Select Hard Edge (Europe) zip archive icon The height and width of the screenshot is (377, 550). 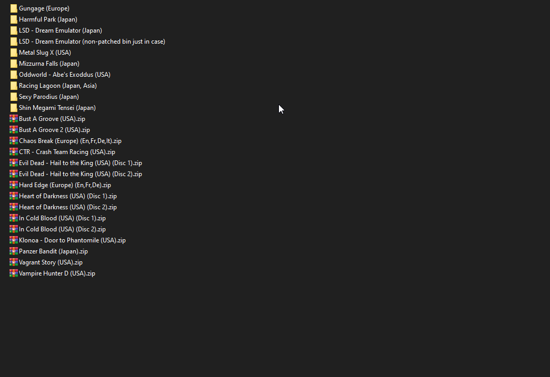14,185
